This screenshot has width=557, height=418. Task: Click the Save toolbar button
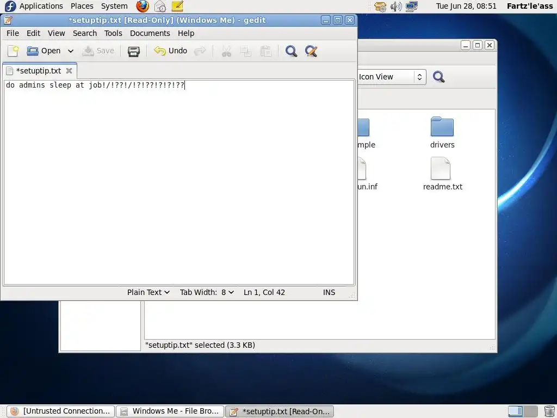(x=98, y=51)
